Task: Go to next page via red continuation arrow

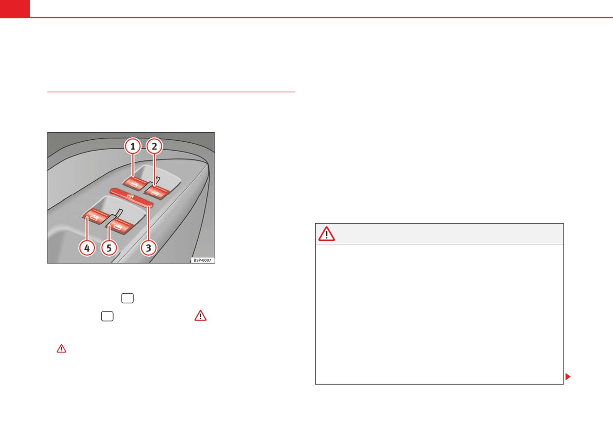Action: click(568, 377)
